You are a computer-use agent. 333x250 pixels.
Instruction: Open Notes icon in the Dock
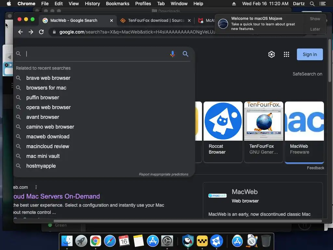click(139, 241)
